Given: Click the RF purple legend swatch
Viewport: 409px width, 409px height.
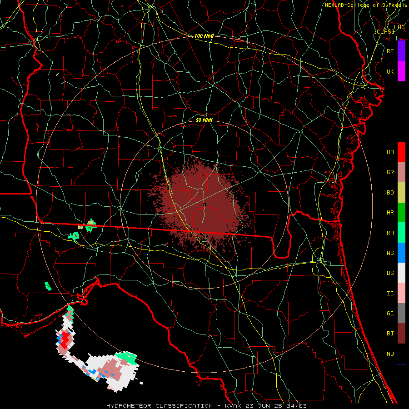Looking at the screenshot, I should pos(401,51).
